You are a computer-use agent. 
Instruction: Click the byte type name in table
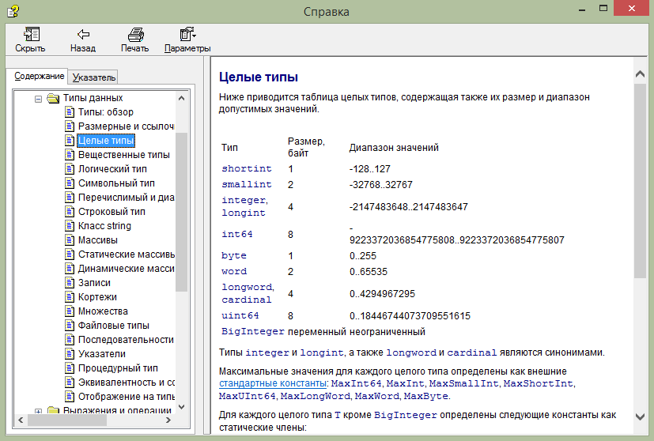pyautogui.click(x=234, y=255)
